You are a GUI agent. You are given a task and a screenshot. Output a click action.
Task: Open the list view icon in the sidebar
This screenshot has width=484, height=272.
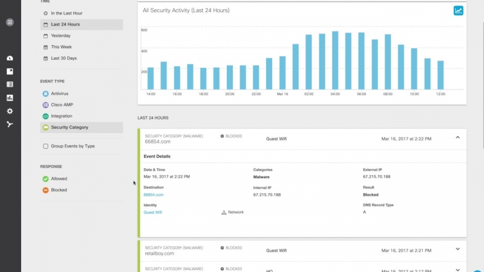(x=10, y=84)
